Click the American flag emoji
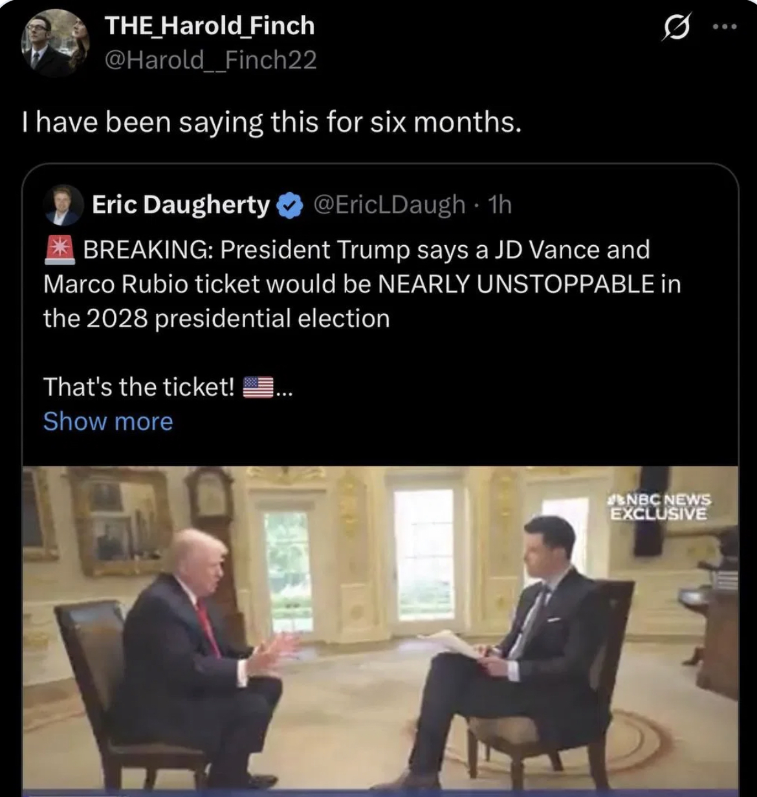 258,386
